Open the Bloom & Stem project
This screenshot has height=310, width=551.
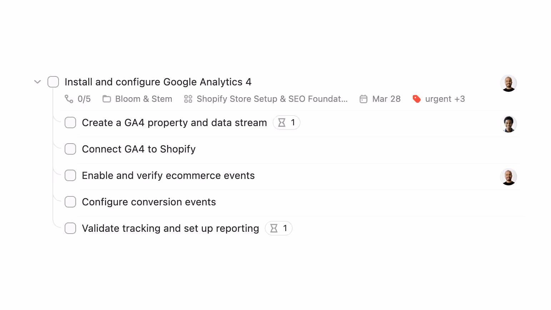tap(143, 99)
